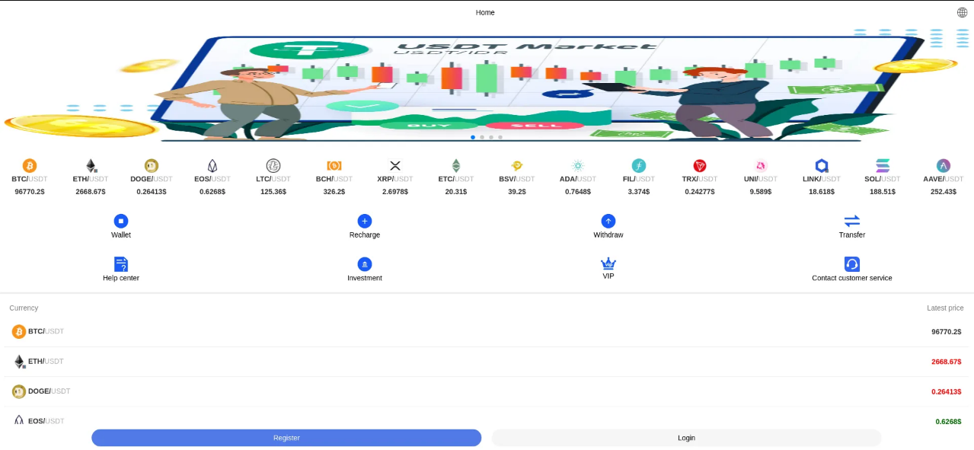This screenshot has height=450, width=974.
Task: Open the BTC/USDT row in currency list
Action: [x=486, y=332]
